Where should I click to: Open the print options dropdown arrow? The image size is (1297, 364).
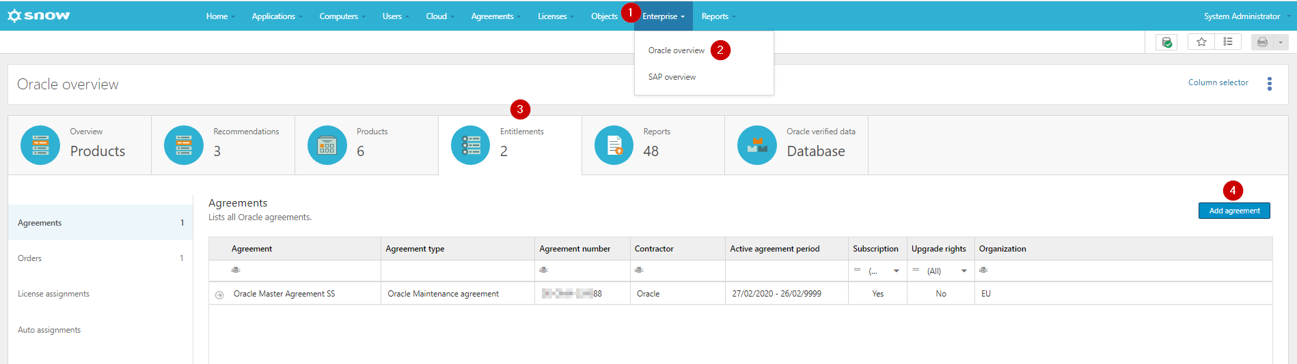[1281, 42]
